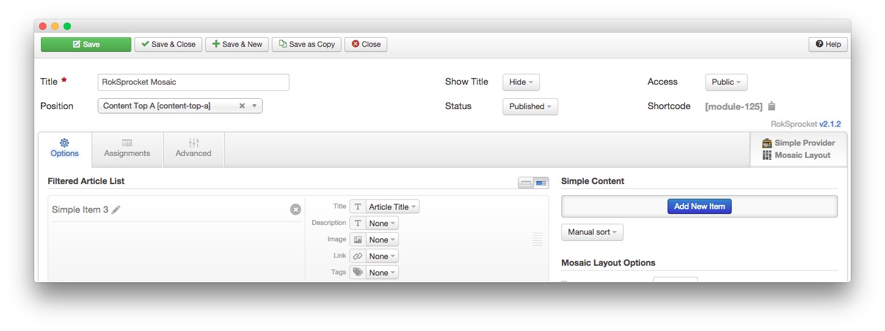Click the Mosaic Layout icon
This screenshot has height=331, width=885.
tap(767, 155)
